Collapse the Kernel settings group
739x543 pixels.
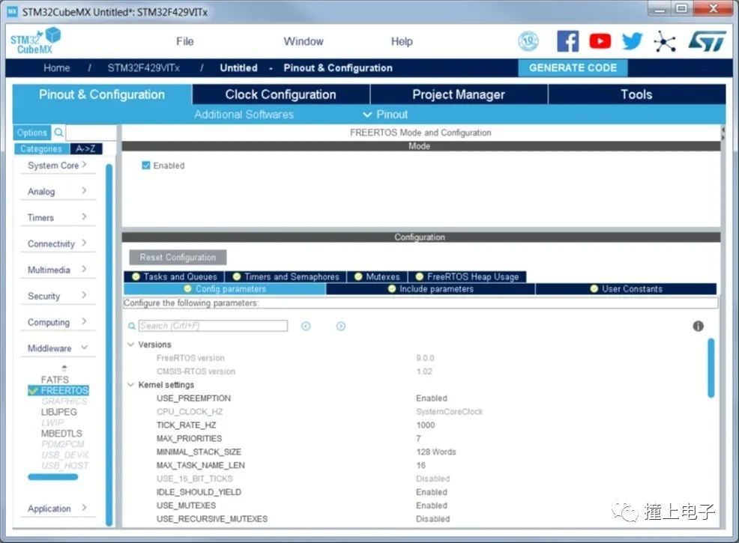coord(131,385)
